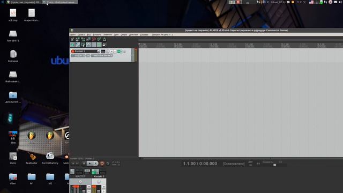The height and width of the screenshot is (193, 343).
Task: Click the green Redo toolbar icon
Action: pos(99,39)
